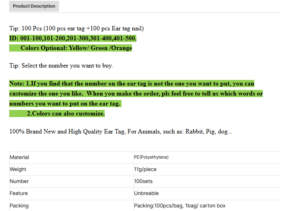Screen dimensions: 288x211
Task: Select the Feature row label
Action: 19,193
